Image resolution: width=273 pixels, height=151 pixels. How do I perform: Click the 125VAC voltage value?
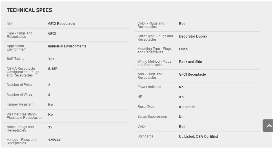pyautogui.click(x=55, y=140)
